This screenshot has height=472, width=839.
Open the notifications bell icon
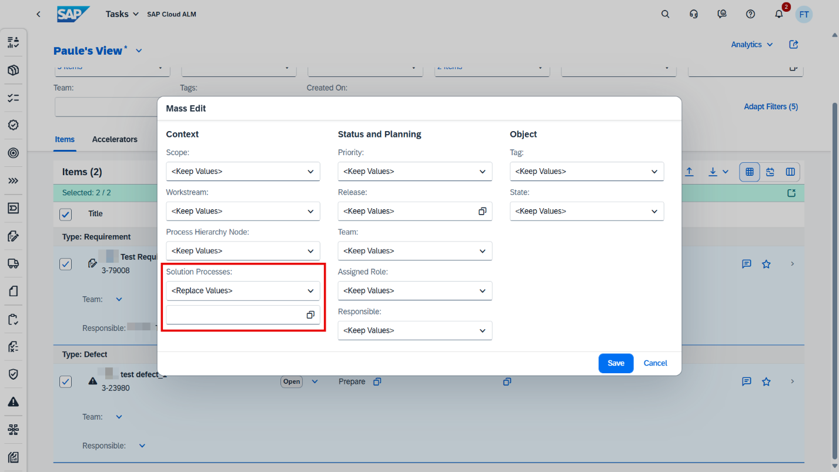coord(778,14)
